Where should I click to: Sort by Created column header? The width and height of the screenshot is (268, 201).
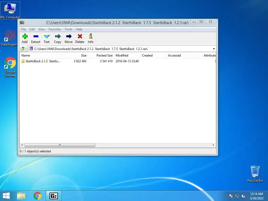click(x=153, y=55)
